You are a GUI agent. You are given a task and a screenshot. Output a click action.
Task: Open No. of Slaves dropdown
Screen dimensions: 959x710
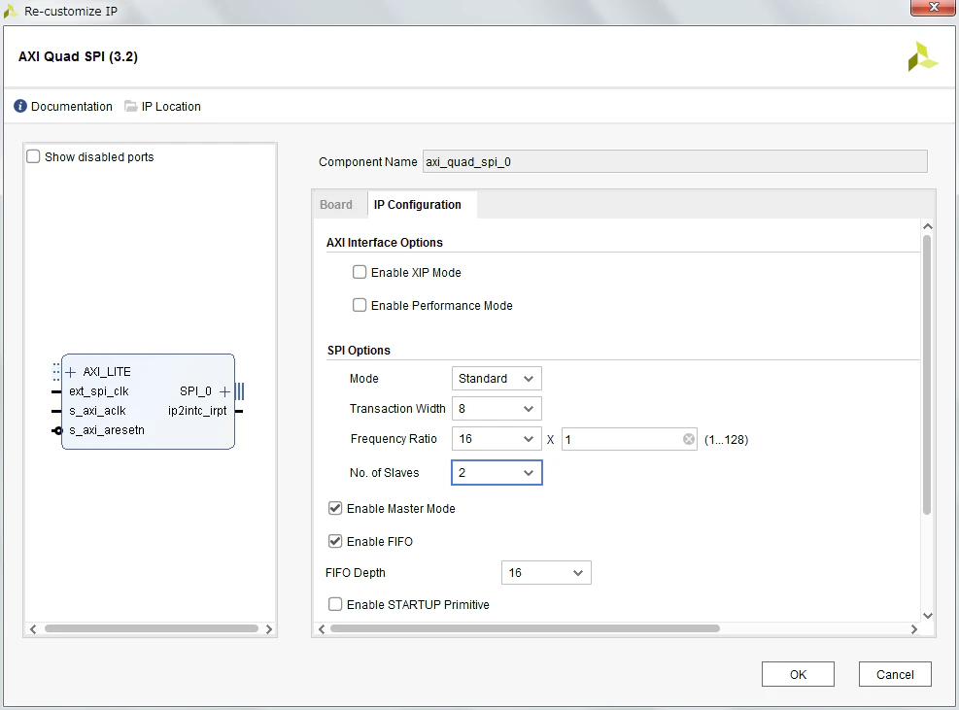(x=496, y=473)
